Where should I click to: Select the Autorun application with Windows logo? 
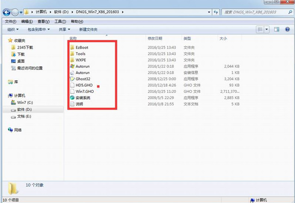point(72,66)
